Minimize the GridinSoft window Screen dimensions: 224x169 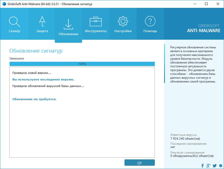tap(195, 4)
